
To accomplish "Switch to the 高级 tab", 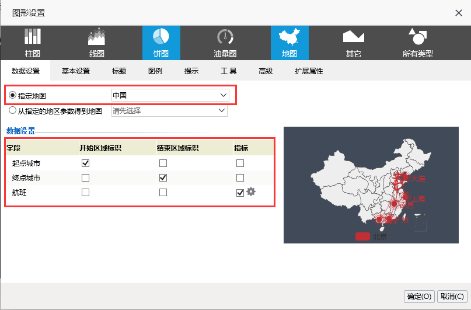I will tap(266, 71).
